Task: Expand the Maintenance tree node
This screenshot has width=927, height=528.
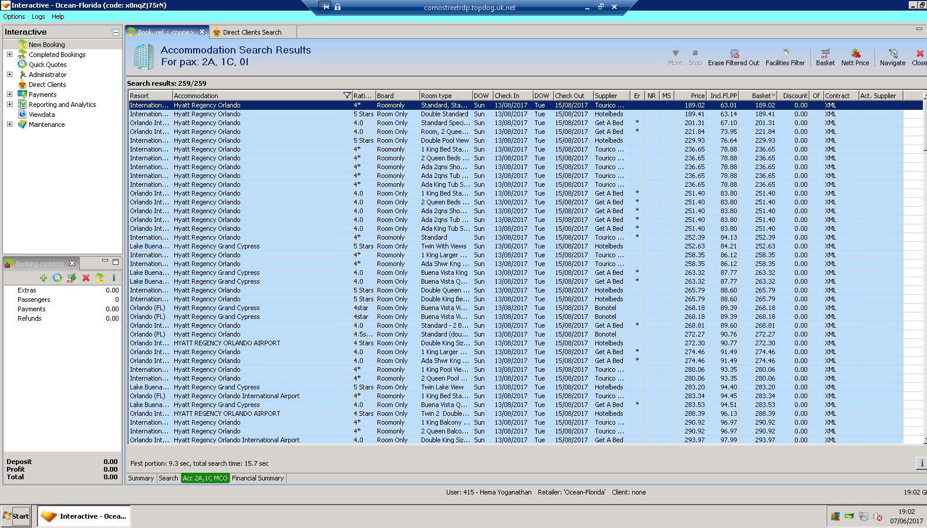Action: pyautogui.click(x=9, y=125)
